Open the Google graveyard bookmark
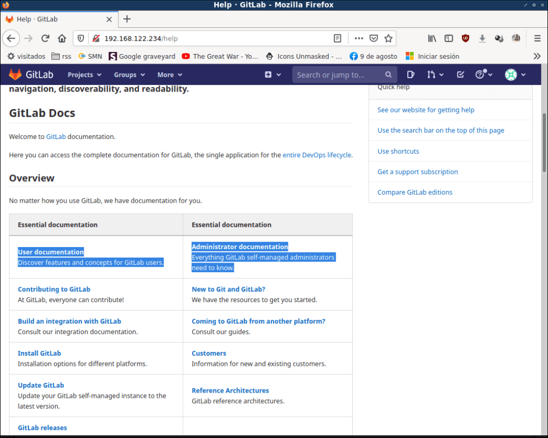The height and width of the screenshot is (438, 548). tap(142, 56)
